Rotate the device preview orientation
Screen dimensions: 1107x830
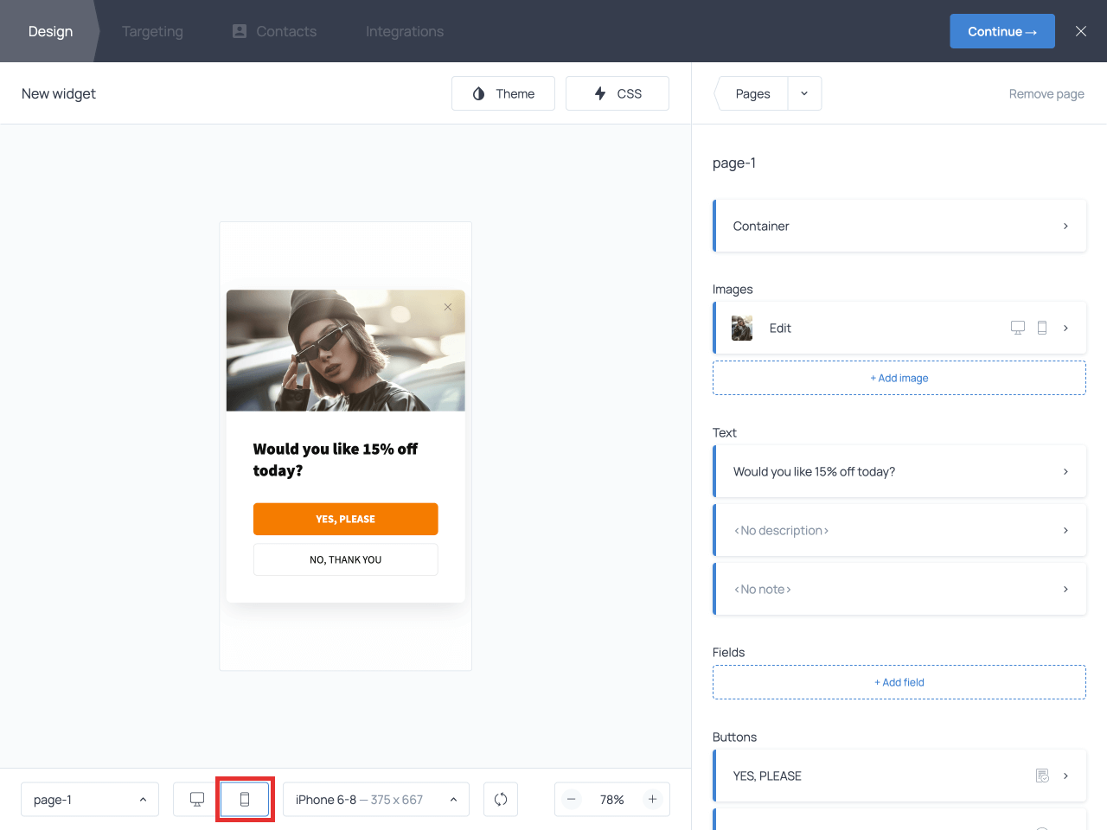tap(501, 800)
